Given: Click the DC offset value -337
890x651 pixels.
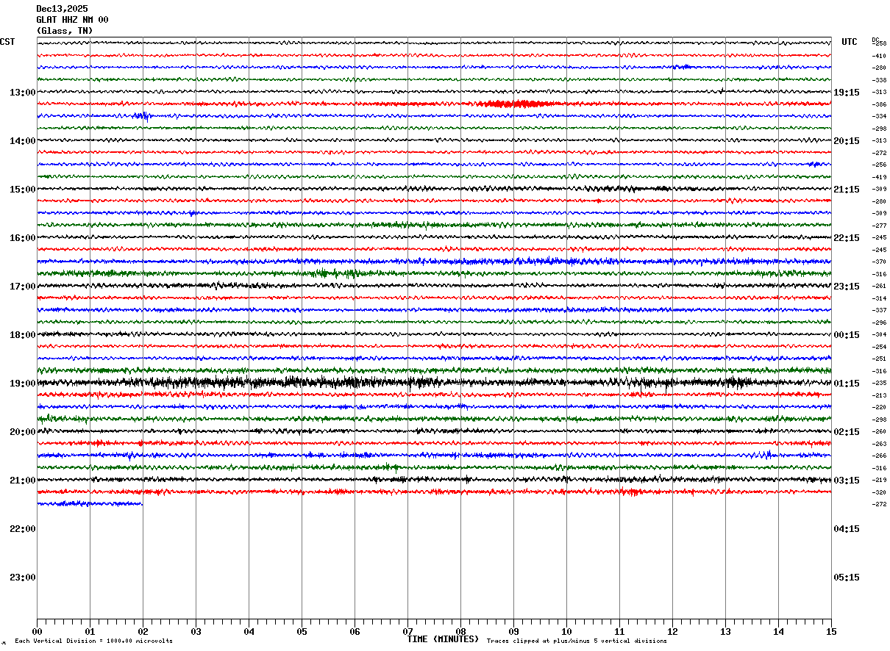Looking at the screenshot, I should click(x=879, y=310).
